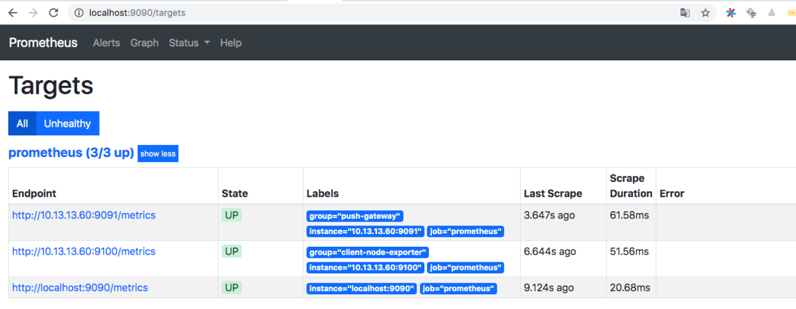Click the instance="localhost:9090" label

pyautogui.click(x=361, y=288)
